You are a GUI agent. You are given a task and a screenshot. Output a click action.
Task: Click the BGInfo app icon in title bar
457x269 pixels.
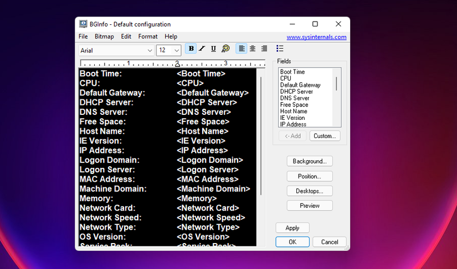(83, 24)
